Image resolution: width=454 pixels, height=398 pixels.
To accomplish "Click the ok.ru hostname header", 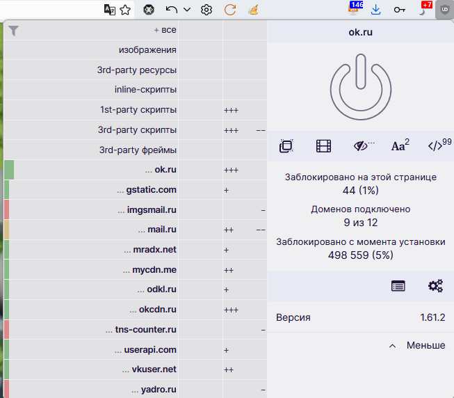I will pyautogui.click(x=360, y=32).
